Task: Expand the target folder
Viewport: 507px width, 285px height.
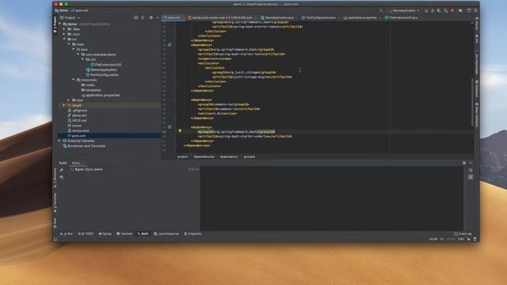Action: pos(64,105)
